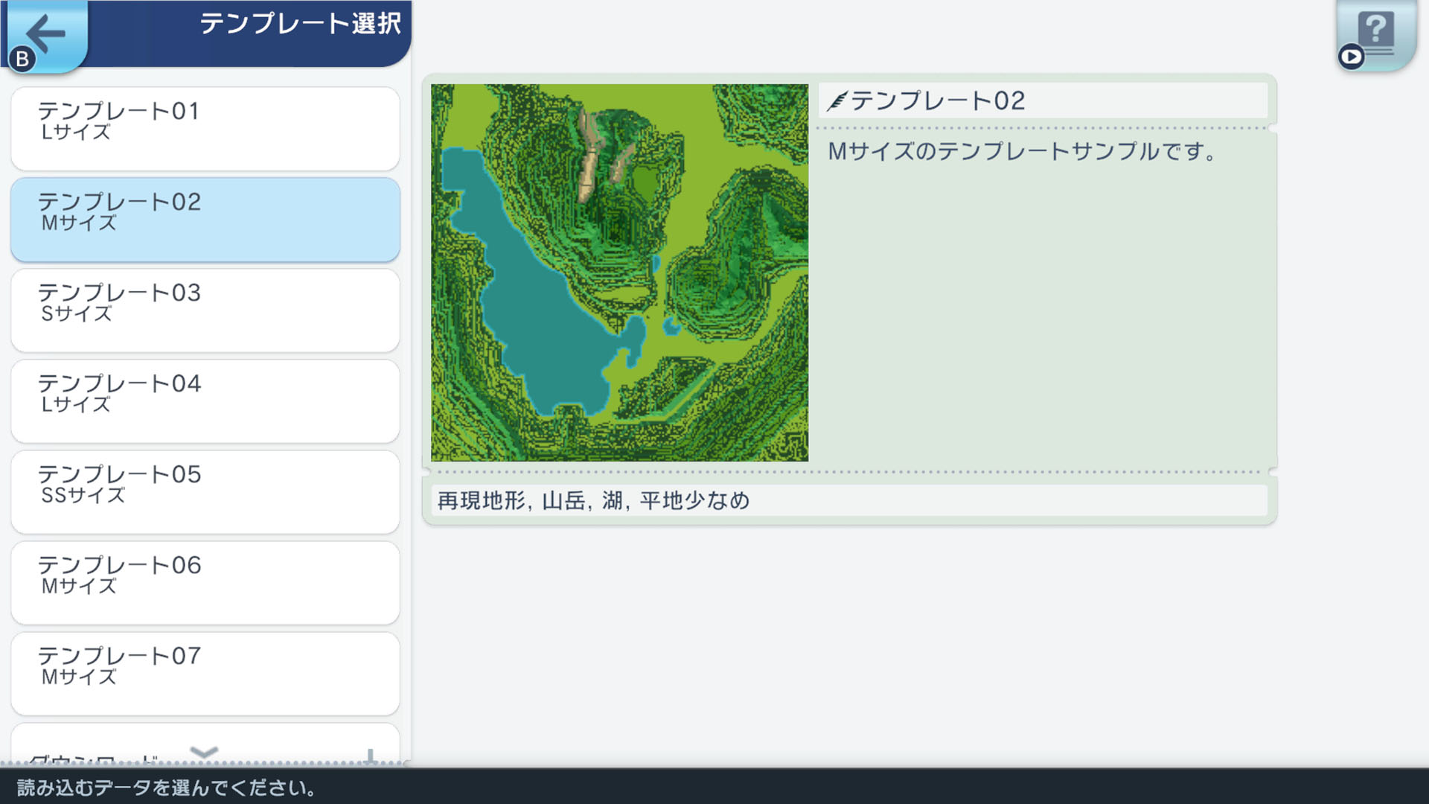
Task: Choose テンプレート06 Mサイズ
Action: click(205, 582)
